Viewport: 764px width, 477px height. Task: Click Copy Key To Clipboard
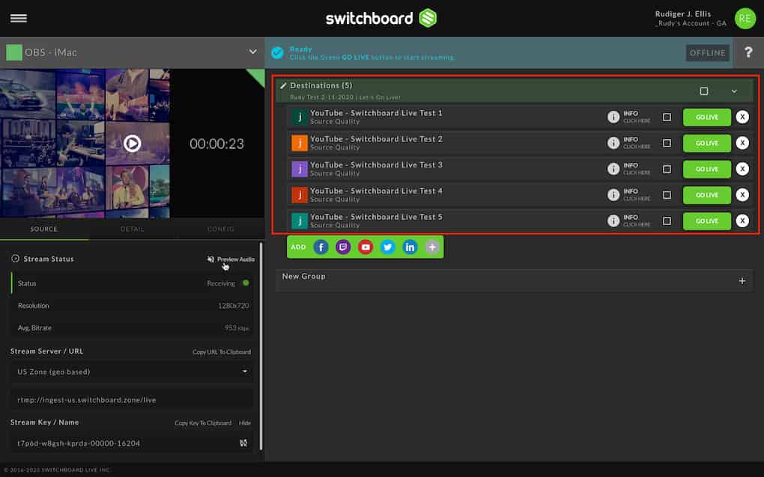pyautogui.click(x=203, y=423)
